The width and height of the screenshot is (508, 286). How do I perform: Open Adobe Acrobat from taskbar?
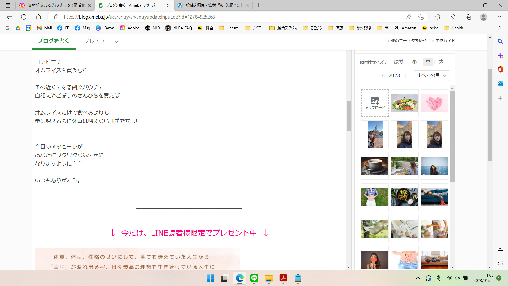(x=283, y=278)
